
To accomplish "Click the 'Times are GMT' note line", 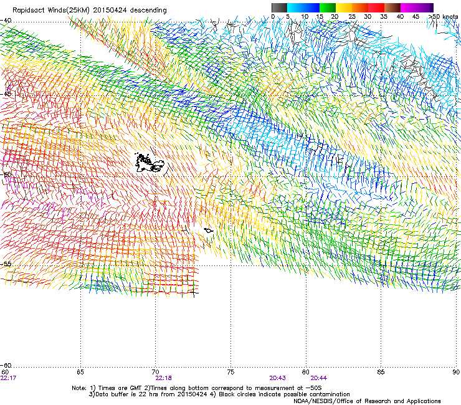I will point(197,388).
